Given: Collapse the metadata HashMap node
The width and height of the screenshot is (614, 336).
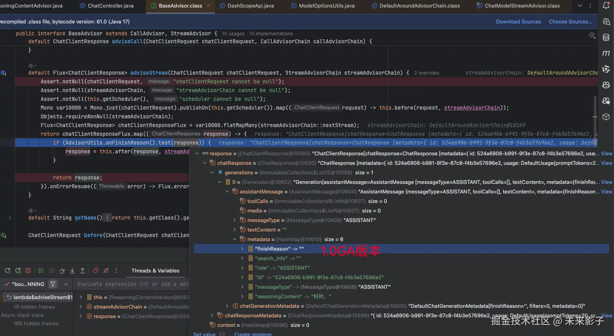Looking at the screenshot, I should click(x=235, y=239).
